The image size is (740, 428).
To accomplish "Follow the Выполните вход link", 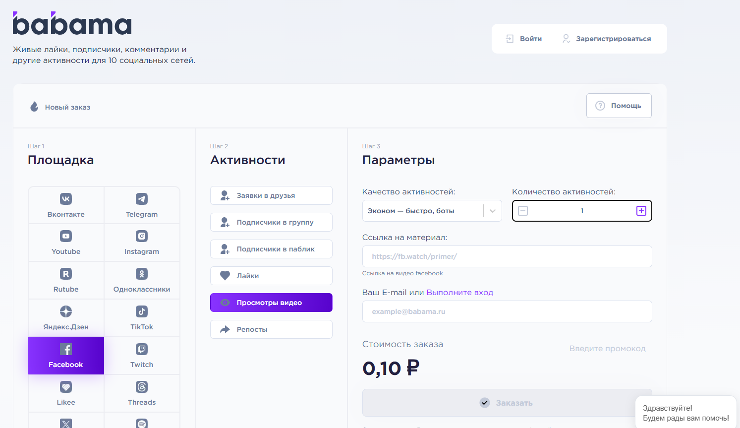I will (x=460, y=293).
